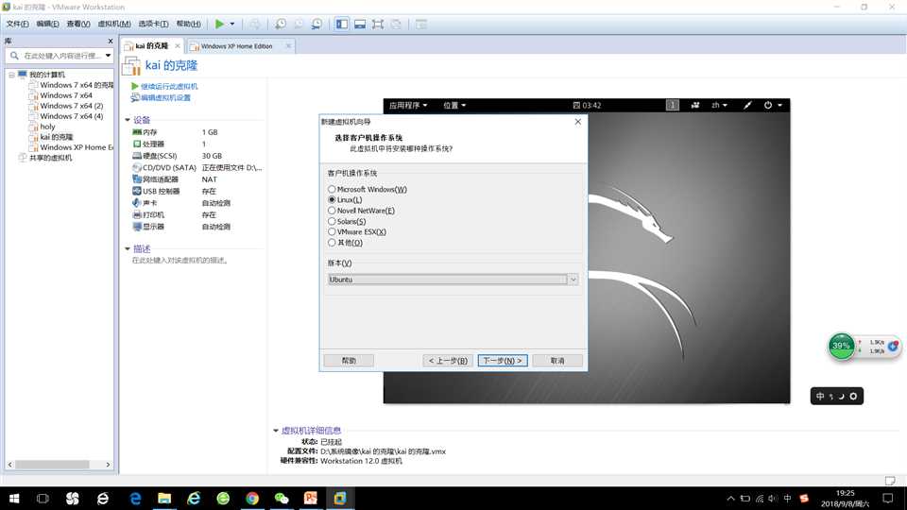Enter full screen mode icon
The width and height of the screenshot is (907, 510).
pyautogui.click(x=378, y=24)
